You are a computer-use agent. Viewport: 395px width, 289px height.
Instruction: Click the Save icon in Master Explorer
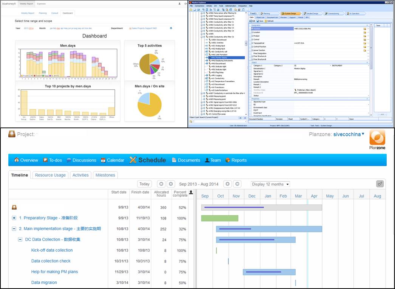pyautogui.click(x=258, y=21)
